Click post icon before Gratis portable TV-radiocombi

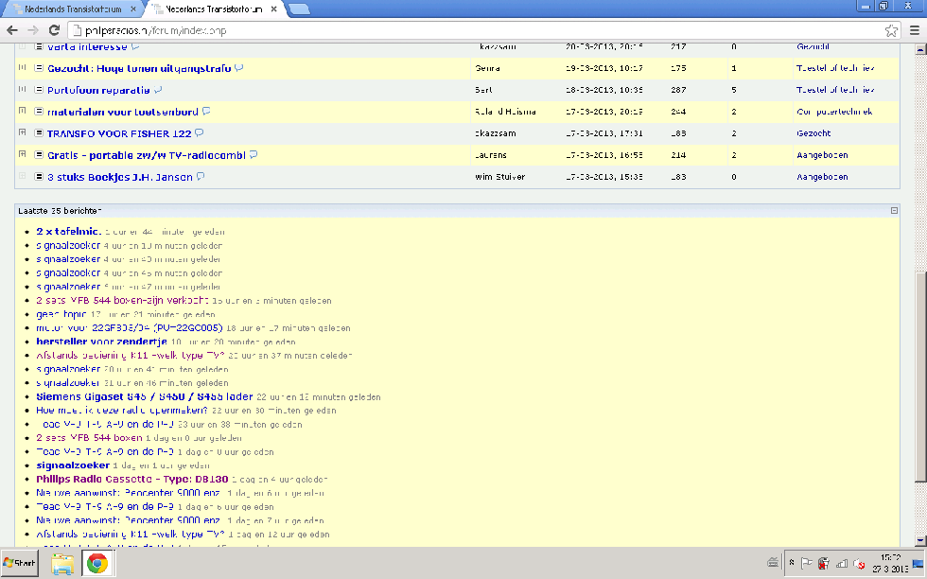coord(39,155)
